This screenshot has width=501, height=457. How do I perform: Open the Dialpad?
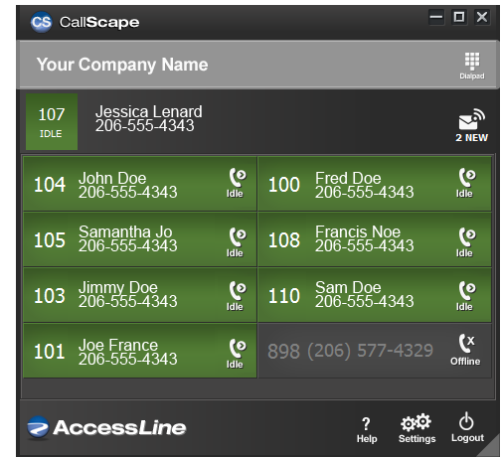click(x=472, y=66)
